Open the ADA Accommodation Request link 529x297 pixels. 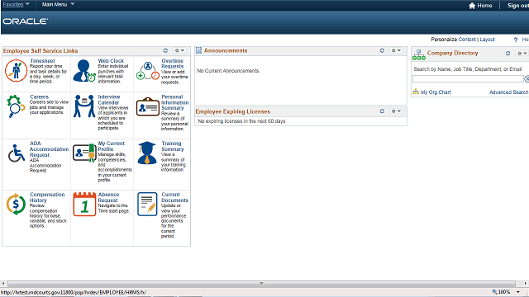coord(49,148)
